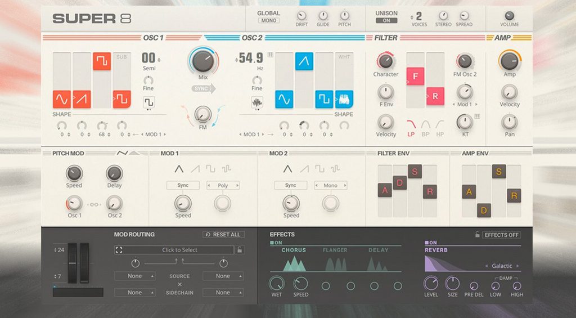Click the mod routing lock icon
Viewport: 576px width, 318px height.
240,250
